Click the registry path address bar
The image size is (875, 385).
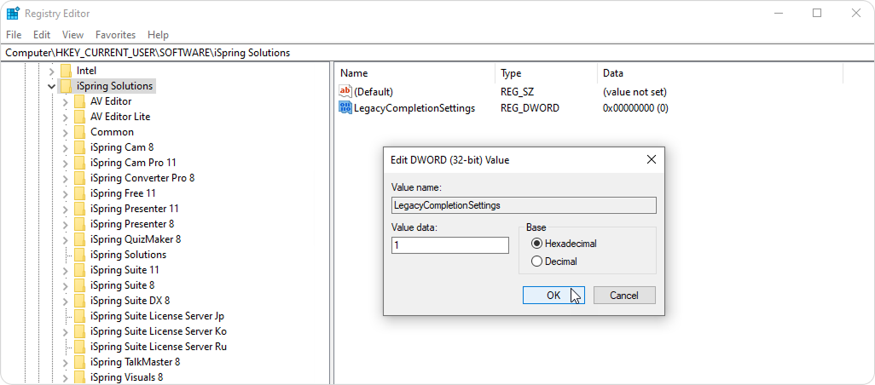click(x=437, y=53)
